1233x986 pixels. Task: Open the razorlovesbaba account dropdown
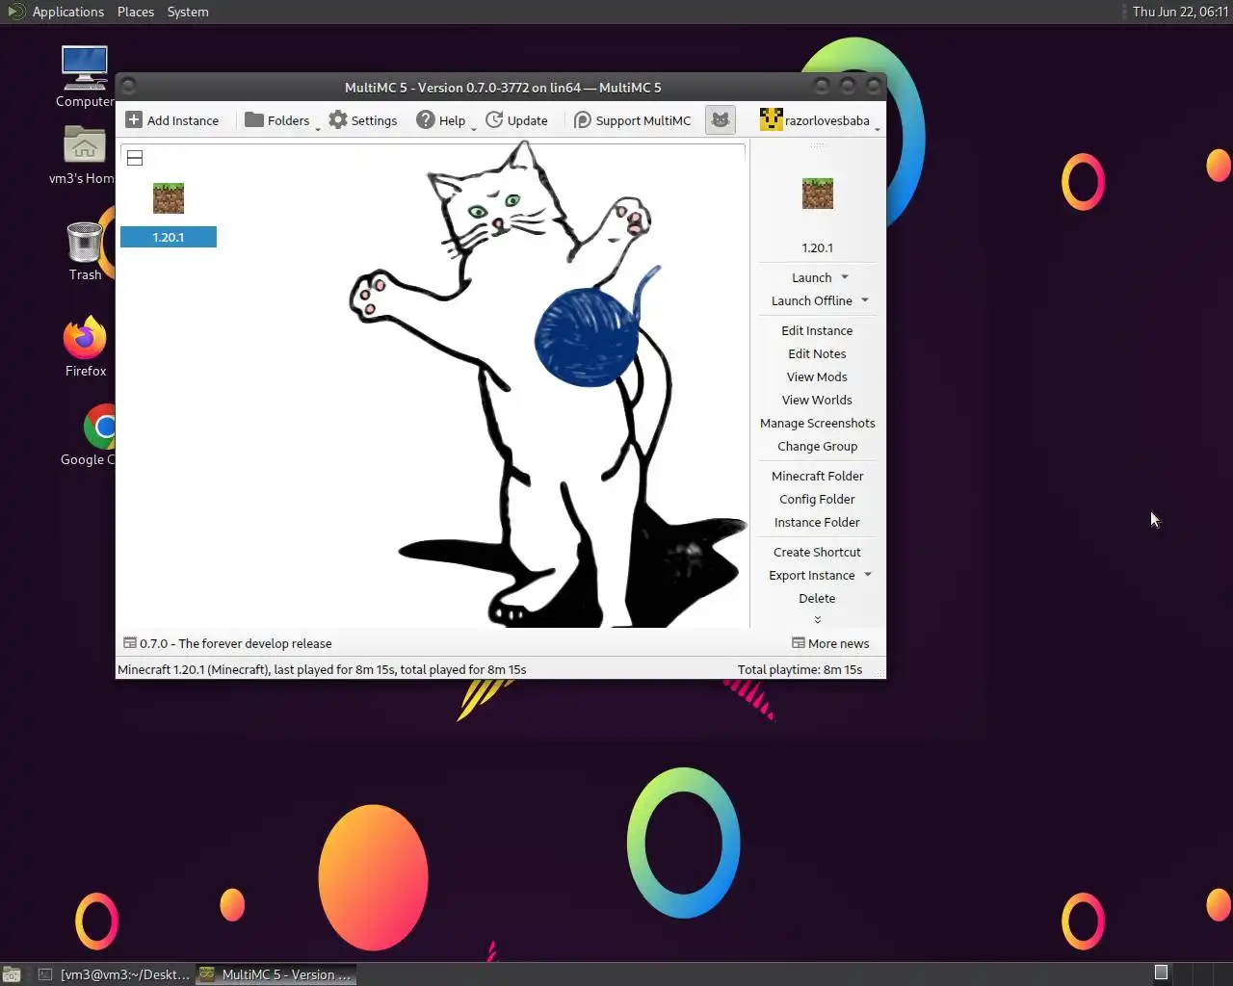tap(819, 120)
